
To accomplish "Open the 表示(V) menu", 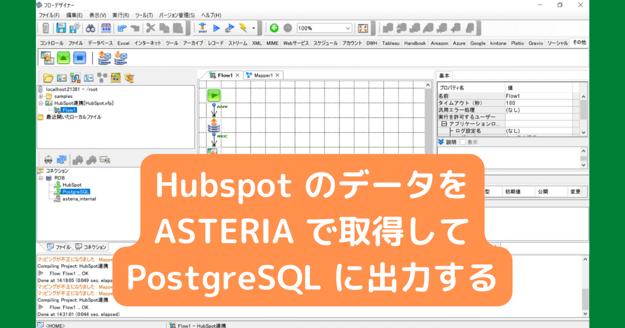I will coord(97,15).
